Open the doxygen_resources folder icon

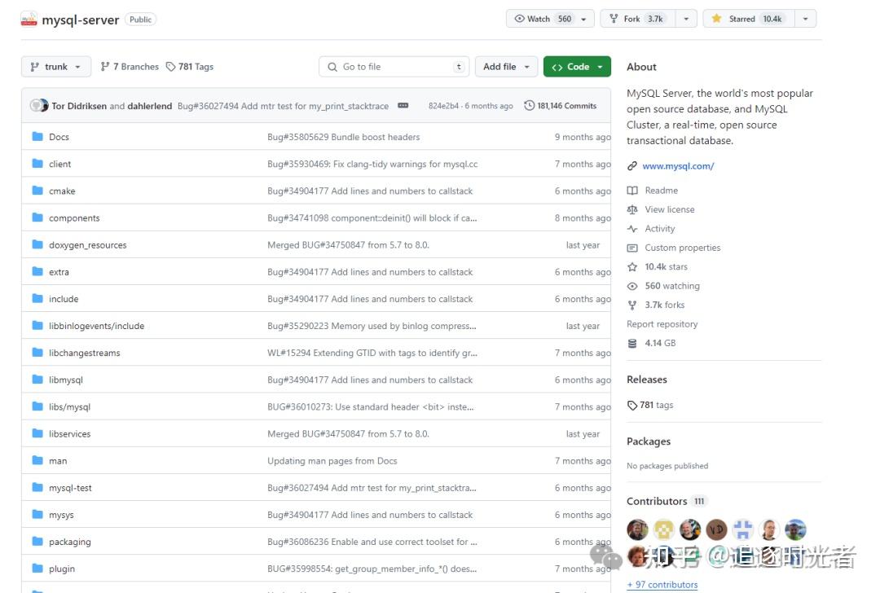[x=37, y=244]
